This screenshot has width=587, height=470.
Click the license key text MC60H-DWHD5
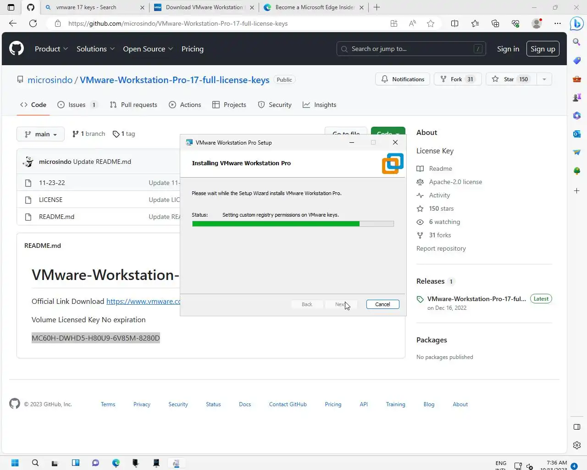(x=96, y=338)
